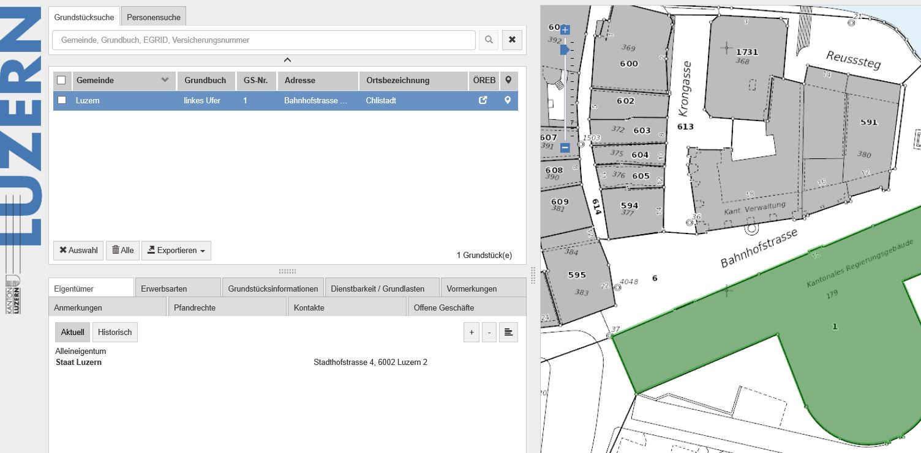Image resolution: width=921 pixels, height=453 pixels.
Task: Click the highlighted green parcel number 1
Action: 835,326
